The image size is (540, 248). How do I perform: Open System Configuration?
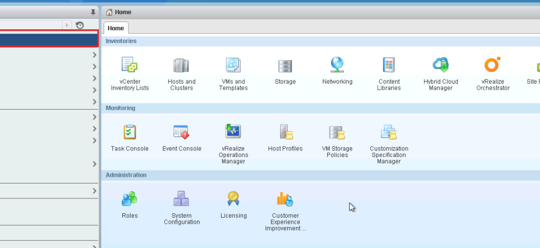181,208
